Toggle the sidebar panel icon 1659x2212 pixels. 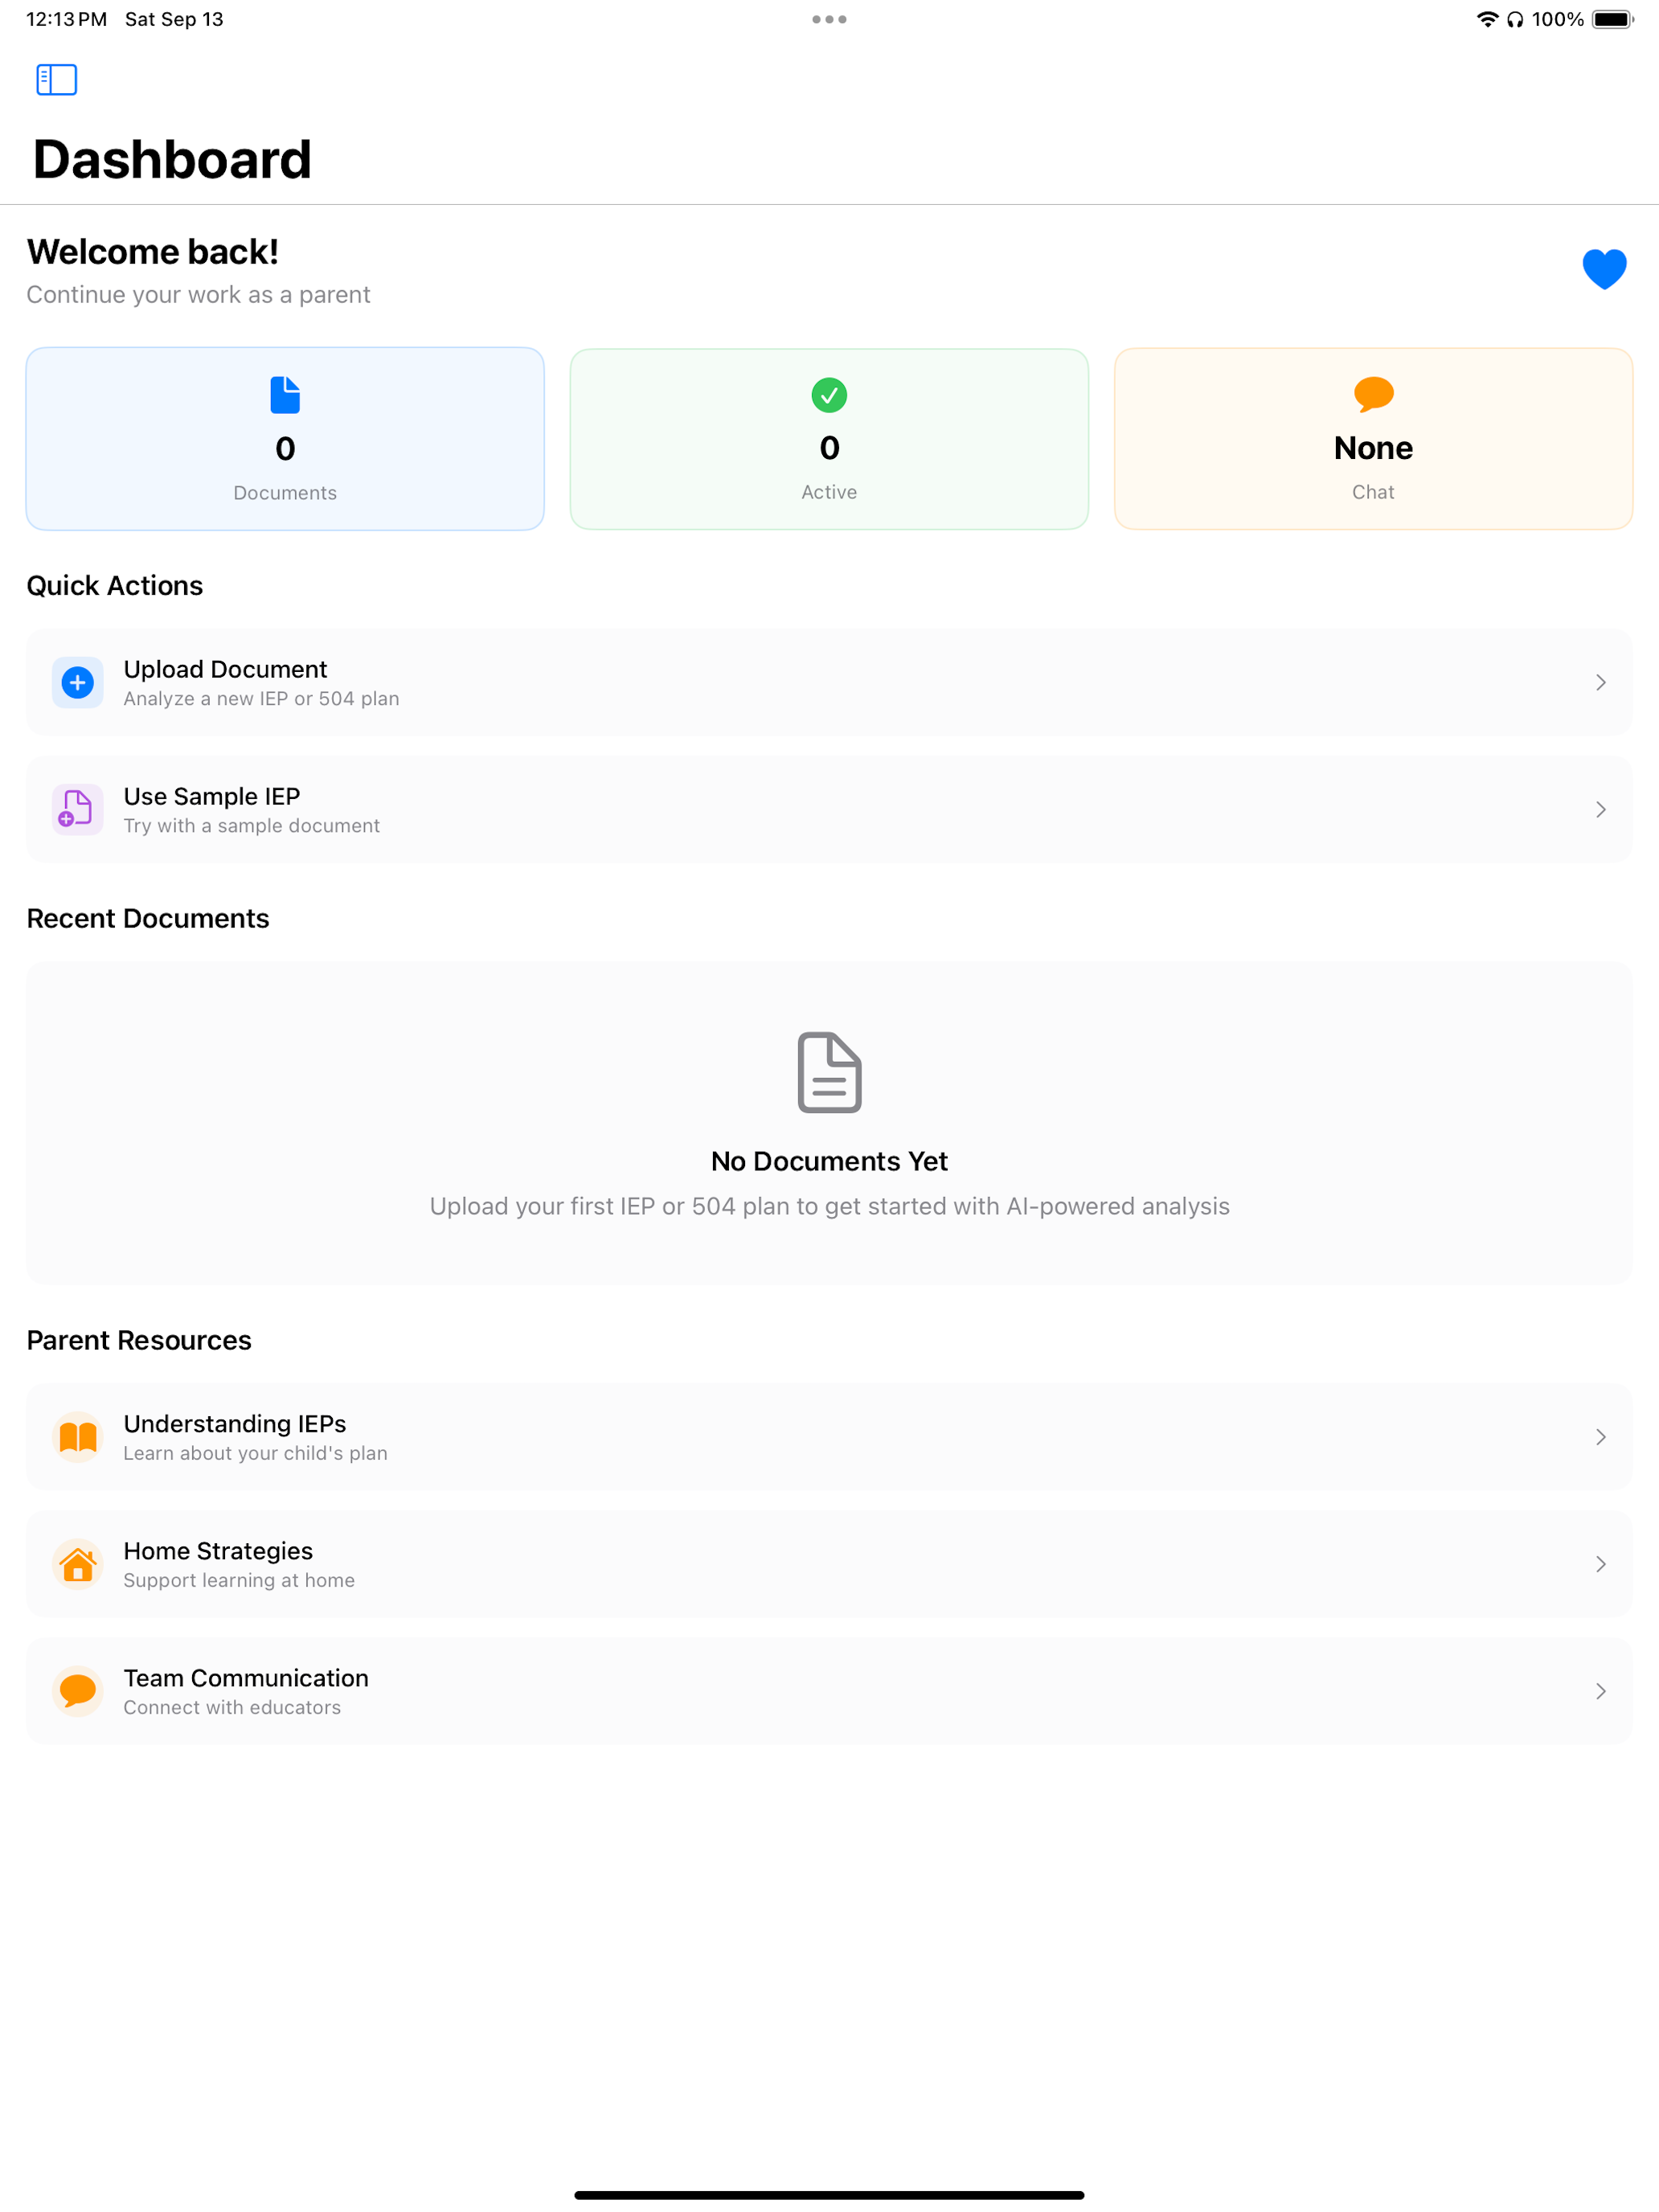click(56, 80)
